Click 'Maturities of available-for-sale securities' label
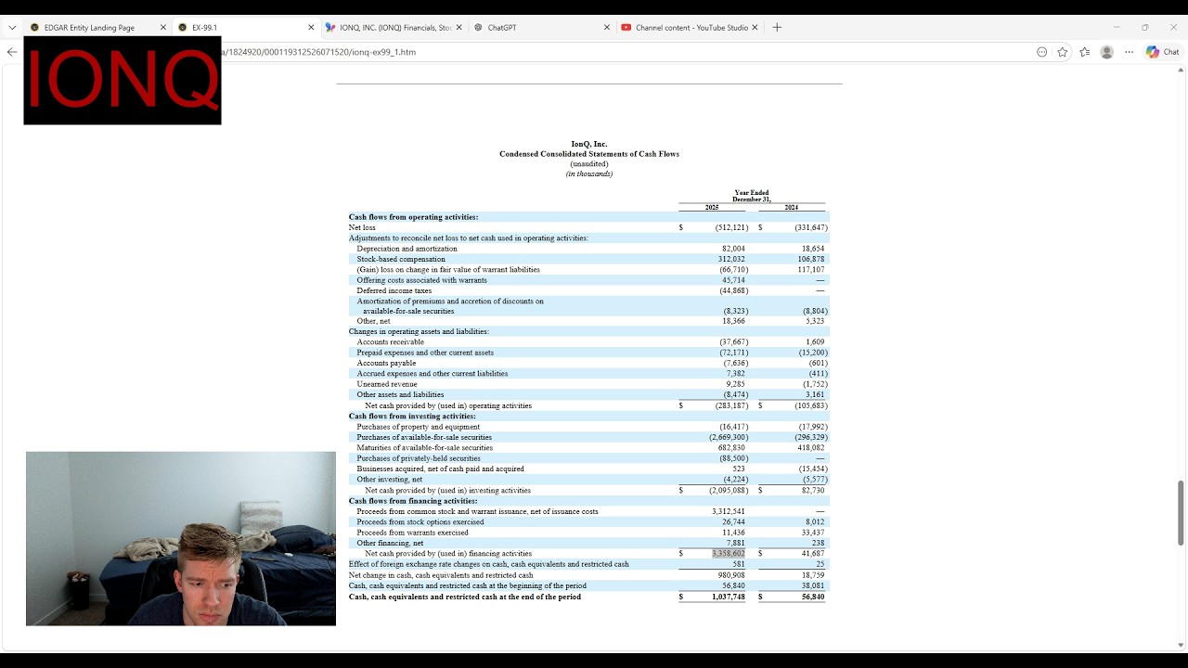Image resolution: width=1188 pixels, height=668 pixels. (x=425, y=448)
